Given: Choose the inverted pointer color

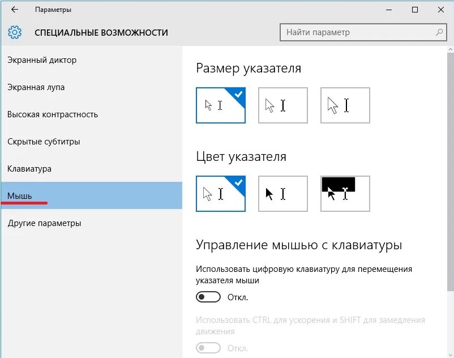Looking at the screenshot, I should tap(345, 194).
